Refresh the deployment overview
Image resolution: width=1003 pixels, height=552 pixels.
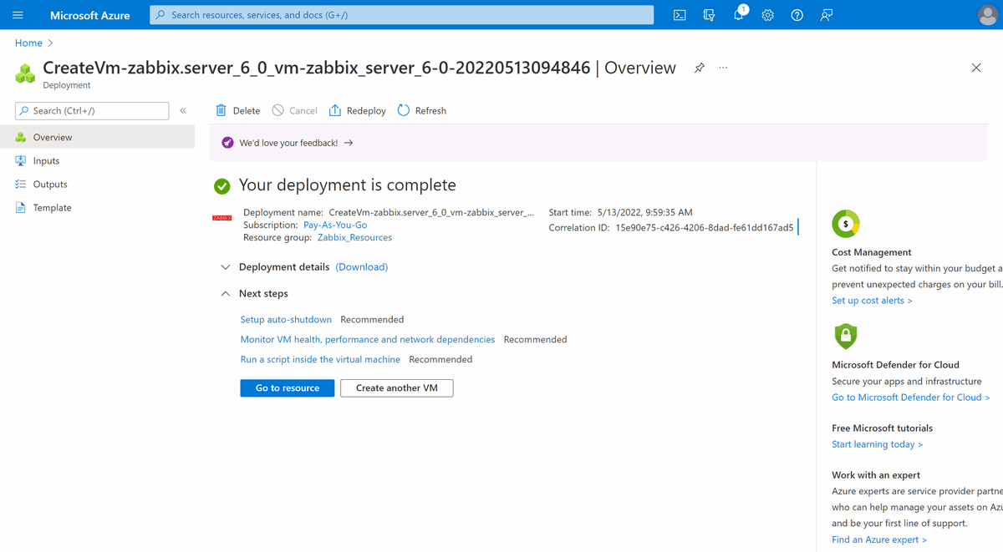(x=422, y=110)
